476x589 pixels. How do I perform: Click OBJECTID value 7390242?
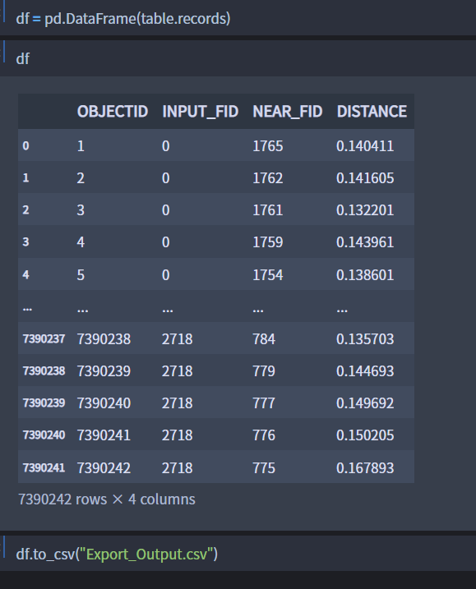point(104,467)
